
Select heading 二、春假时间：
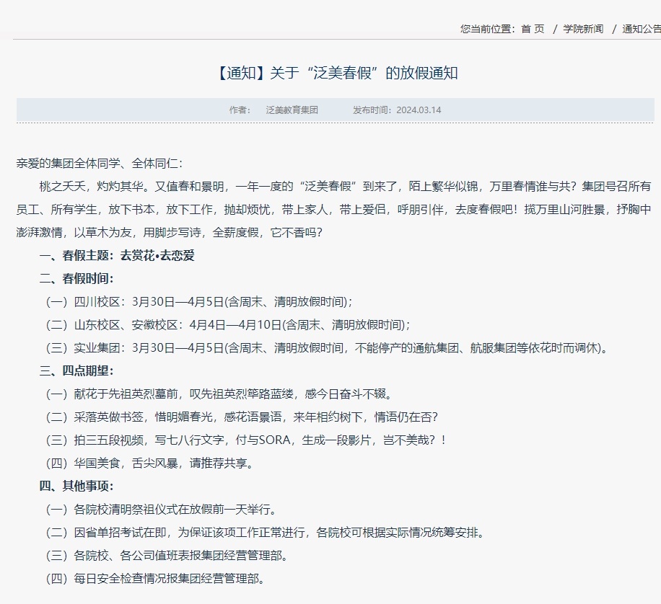pos(76,279)
